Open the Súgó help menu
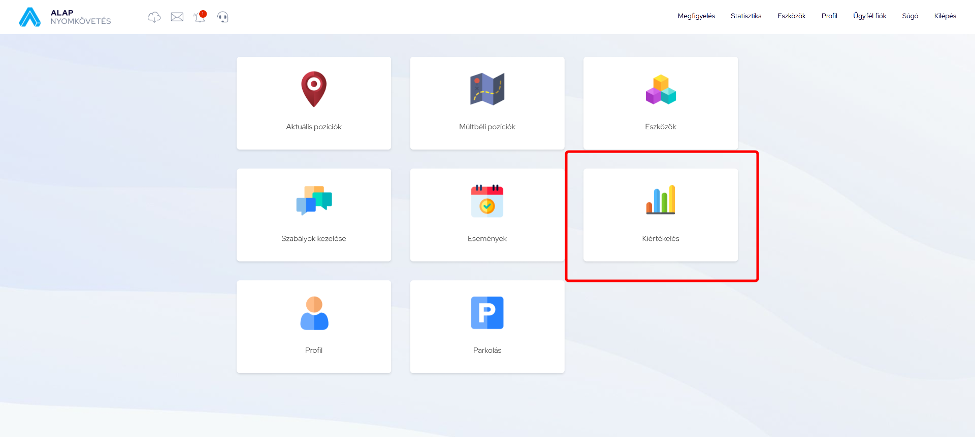 click(x=910, y=16)
